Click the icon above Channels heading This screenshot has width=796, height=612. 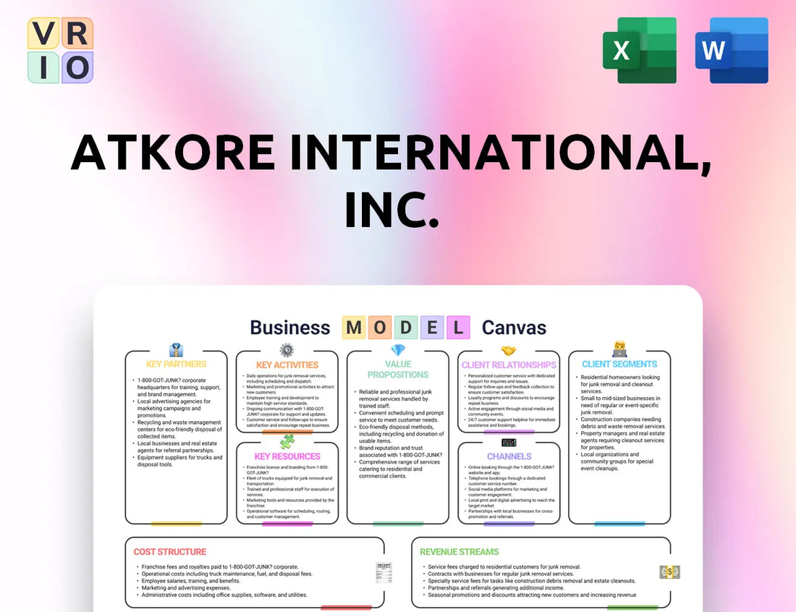click(509, 443)
